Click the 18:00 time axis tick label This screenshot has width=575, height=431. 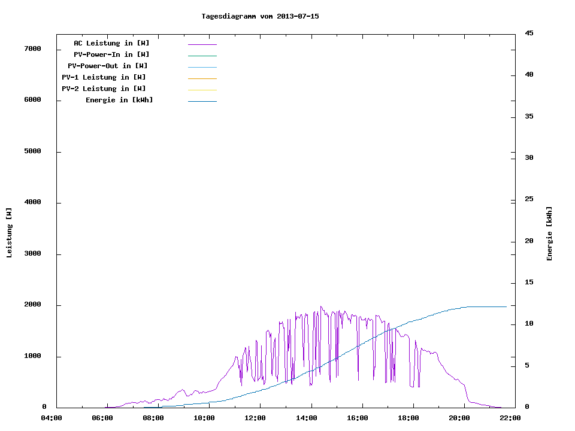coord(408,418)
